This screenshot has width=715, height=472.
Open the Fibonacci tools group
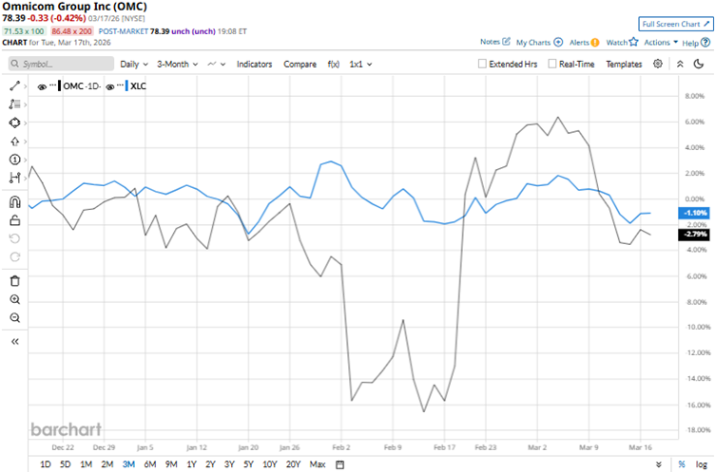(14, 104)
